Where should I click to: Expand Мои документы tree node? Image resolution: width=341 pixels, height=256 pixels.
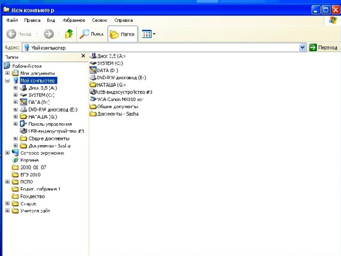pos(7,73)
